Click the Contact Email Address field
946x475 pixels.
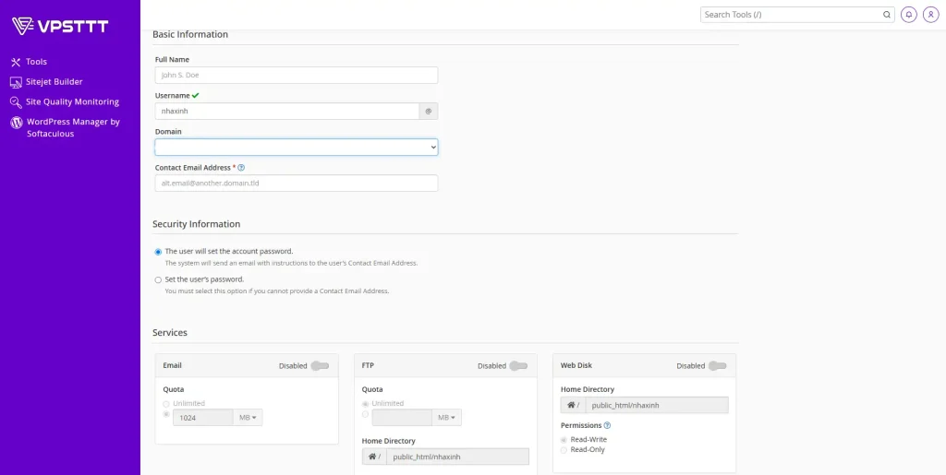(297, 183)
